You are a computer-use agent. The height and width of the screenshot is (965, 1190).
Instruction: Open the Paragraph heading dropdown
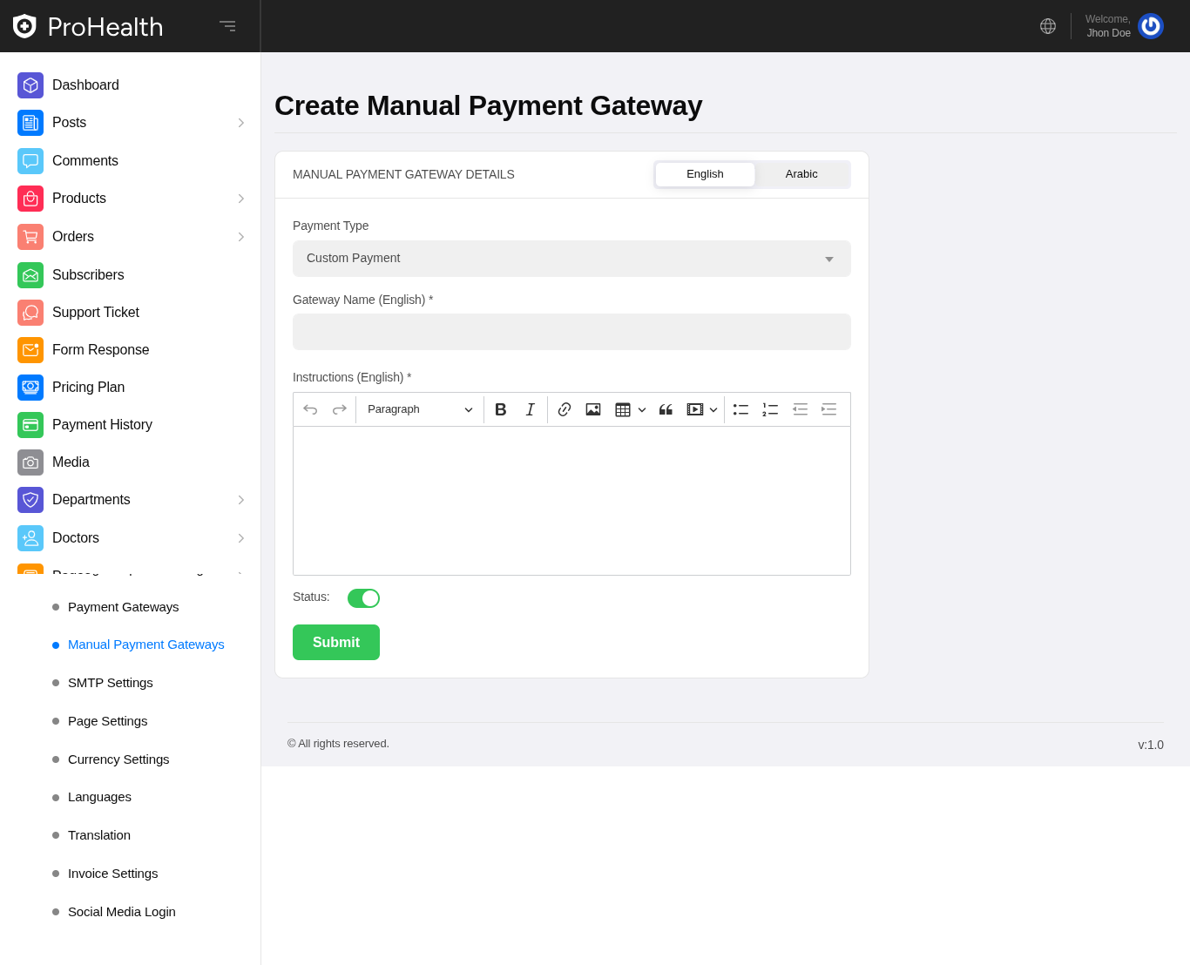420,409
